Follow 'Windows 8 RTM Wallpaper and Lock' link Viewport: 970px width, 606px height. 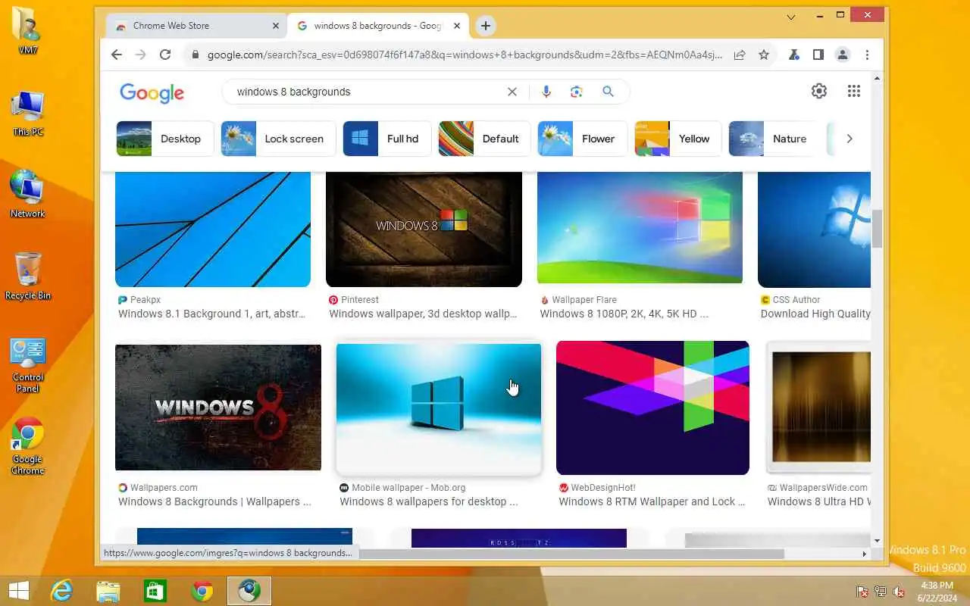click(x=652, y=501)
